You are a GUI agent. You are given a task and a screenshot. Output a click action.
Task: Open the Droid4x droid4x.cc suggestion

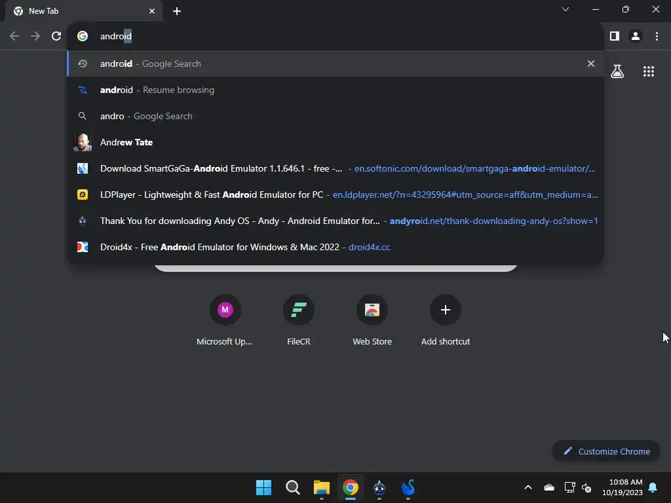point(335,247)
